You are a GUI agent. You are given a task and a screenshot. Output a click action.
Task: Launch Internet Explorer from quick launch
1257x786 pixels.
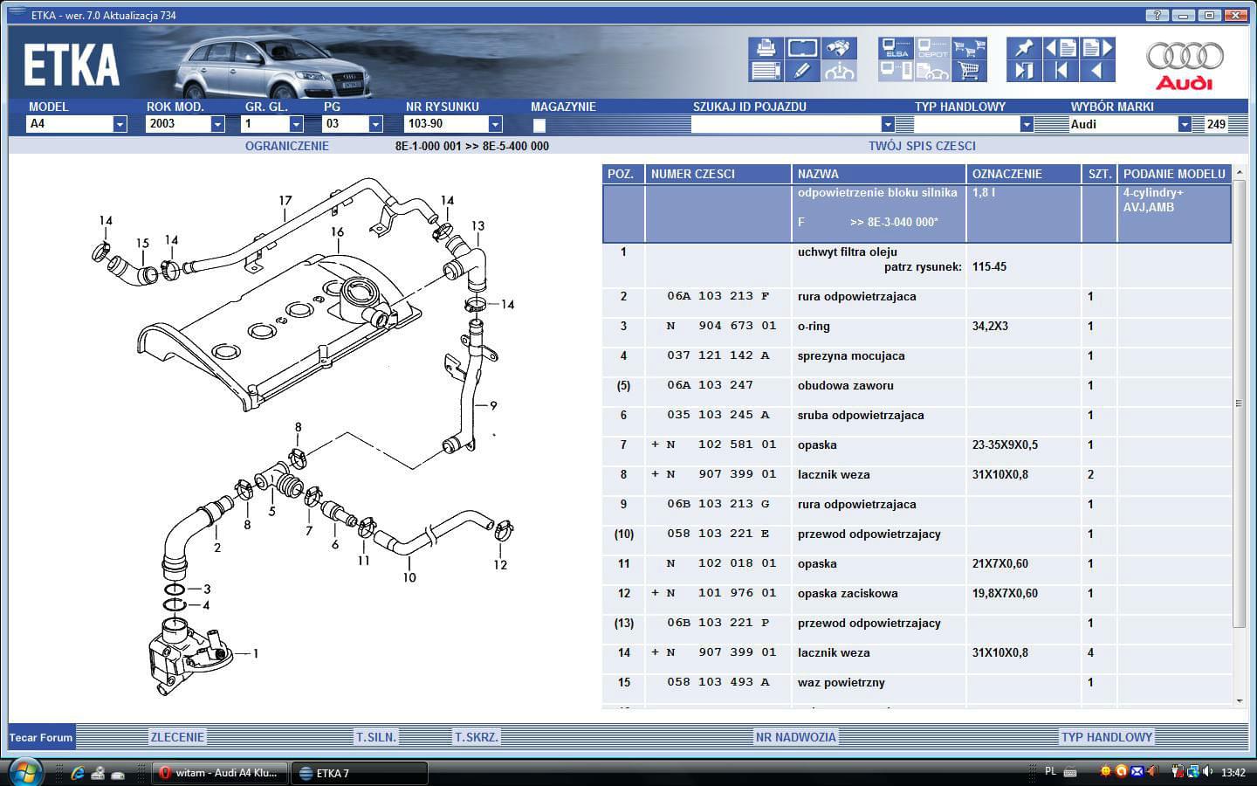click(77, 773)
